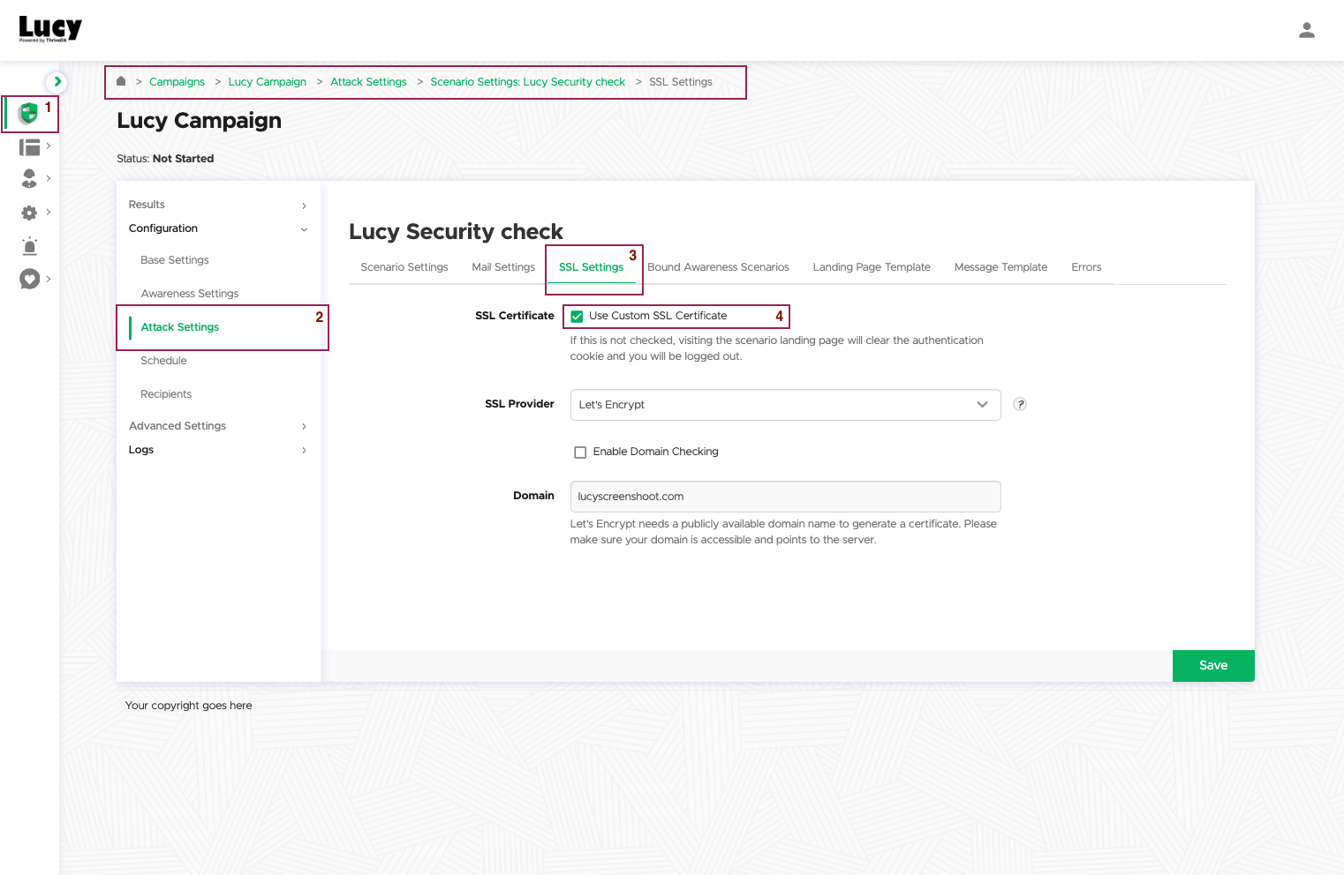Switch to Mail Settings tab

tap(503, 267)
